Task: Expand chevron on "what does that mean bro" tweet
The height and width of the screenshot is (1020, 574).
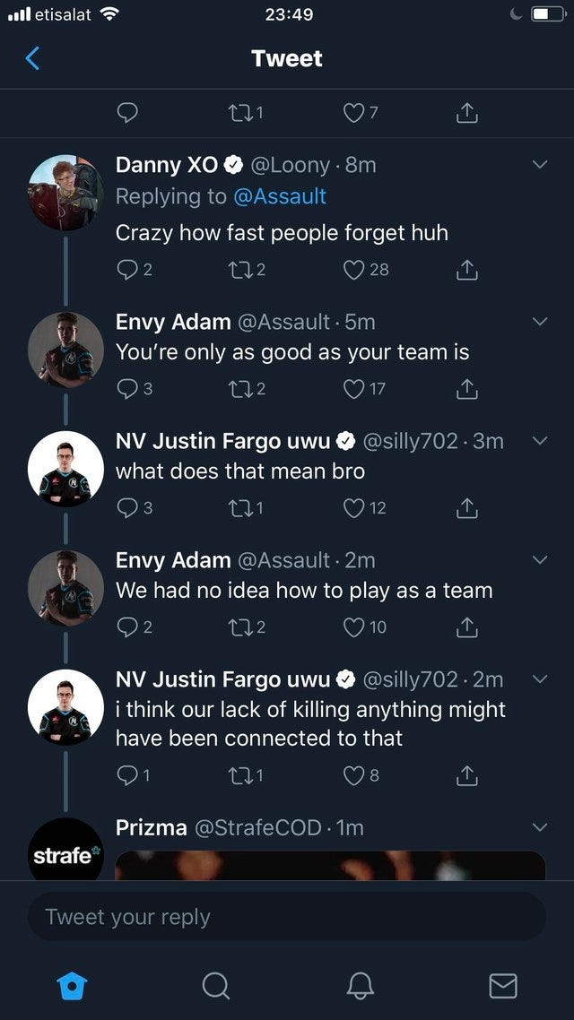Action: pyautogui.click(x=539, y=440)
